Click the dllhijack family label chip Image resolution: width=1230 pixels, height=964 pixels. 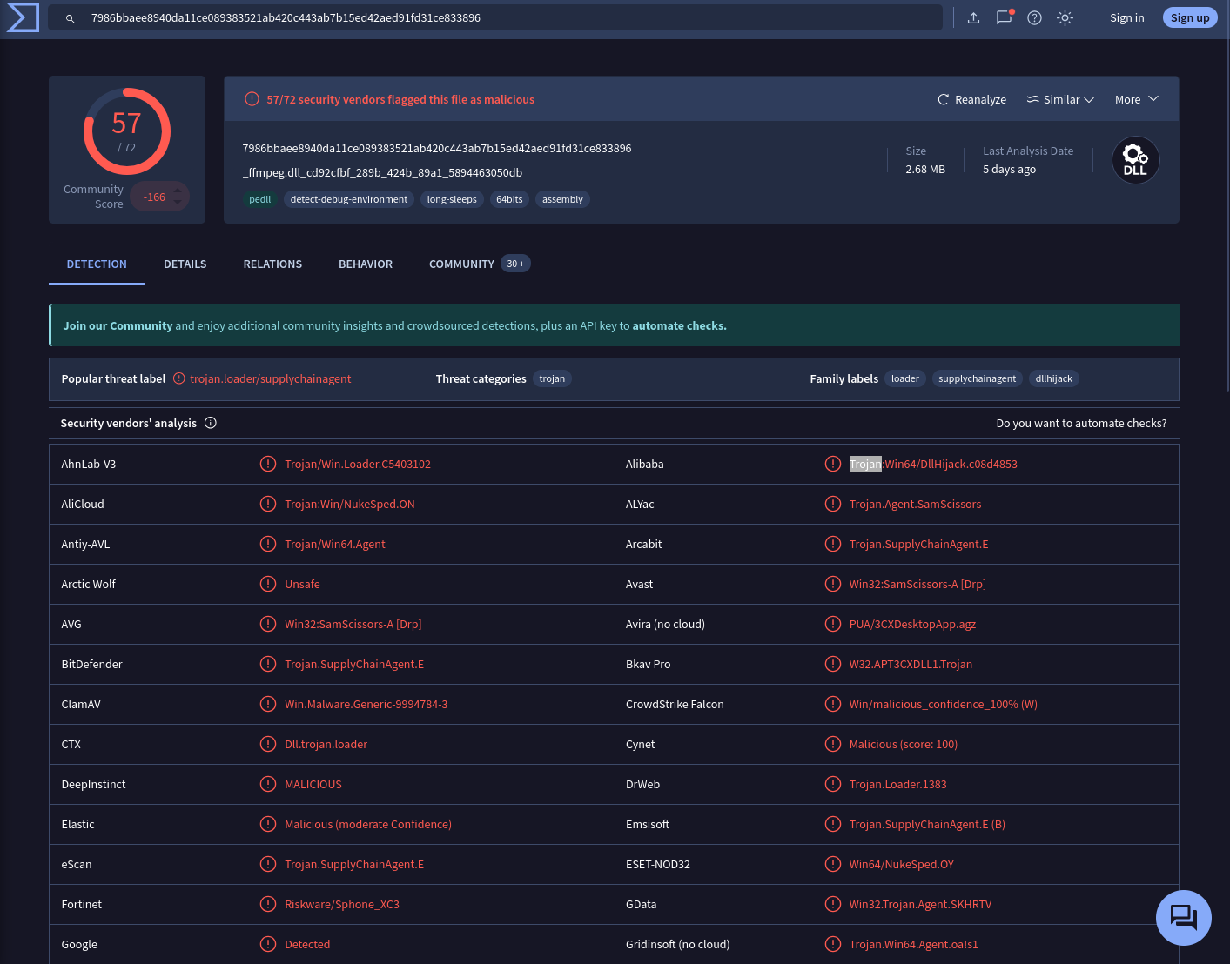(x=1053, y=378)
